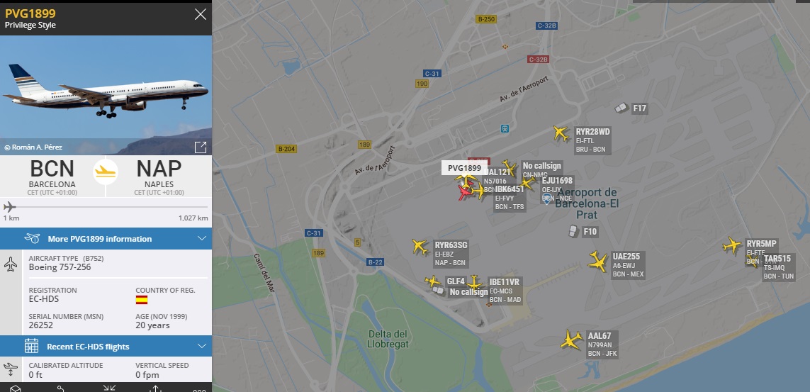Click the plane marker on flight progress bar

[9, 207]
